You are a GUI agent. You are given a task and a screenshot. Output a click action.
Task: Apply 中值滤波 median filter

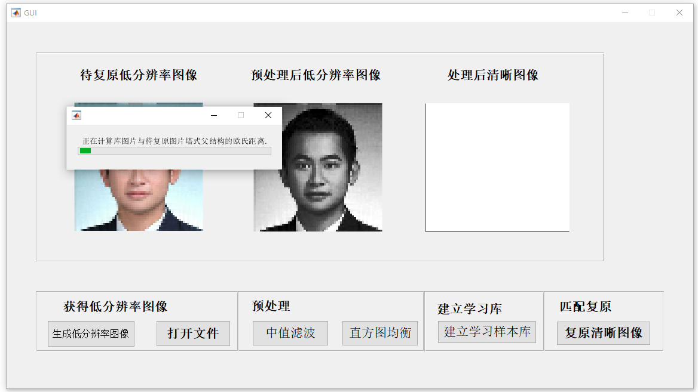click(x=290, y=333)
